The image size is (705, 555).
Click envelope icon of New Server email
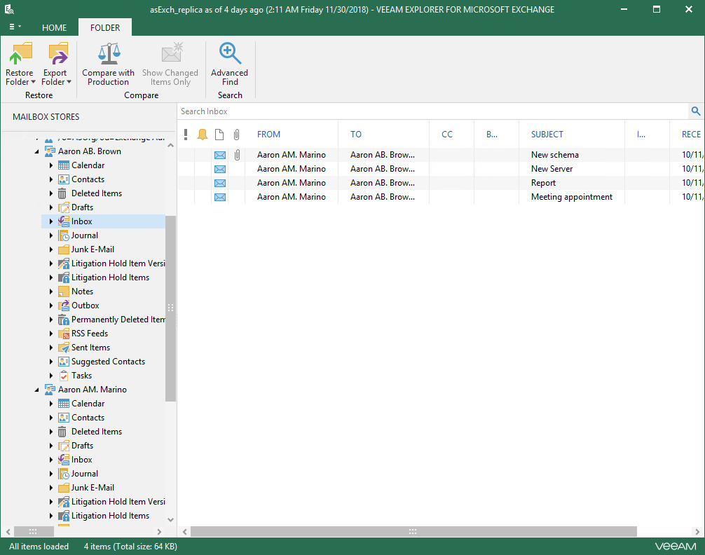[220, 169]
